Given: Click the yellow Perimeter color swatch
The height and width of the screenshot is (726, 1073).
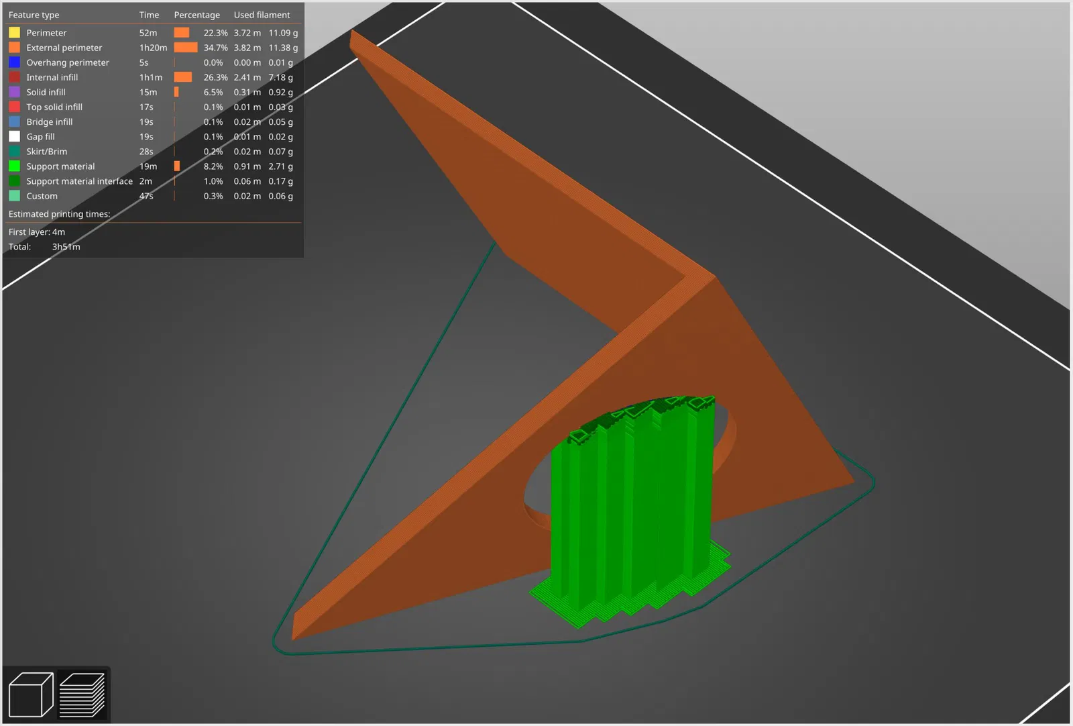Looking at the screenshot, I should pyautogui.click(x=14, y=33).
